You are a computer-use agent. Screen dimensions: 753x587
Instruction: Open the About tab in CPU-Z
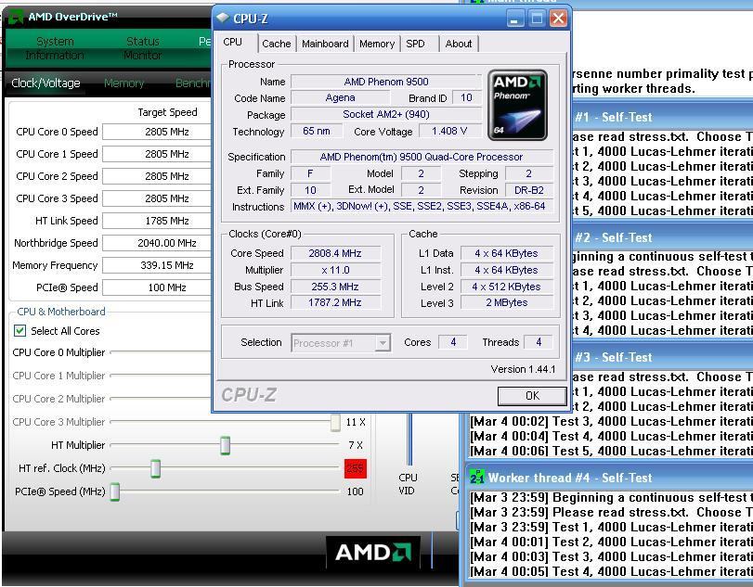click(459, 44)
